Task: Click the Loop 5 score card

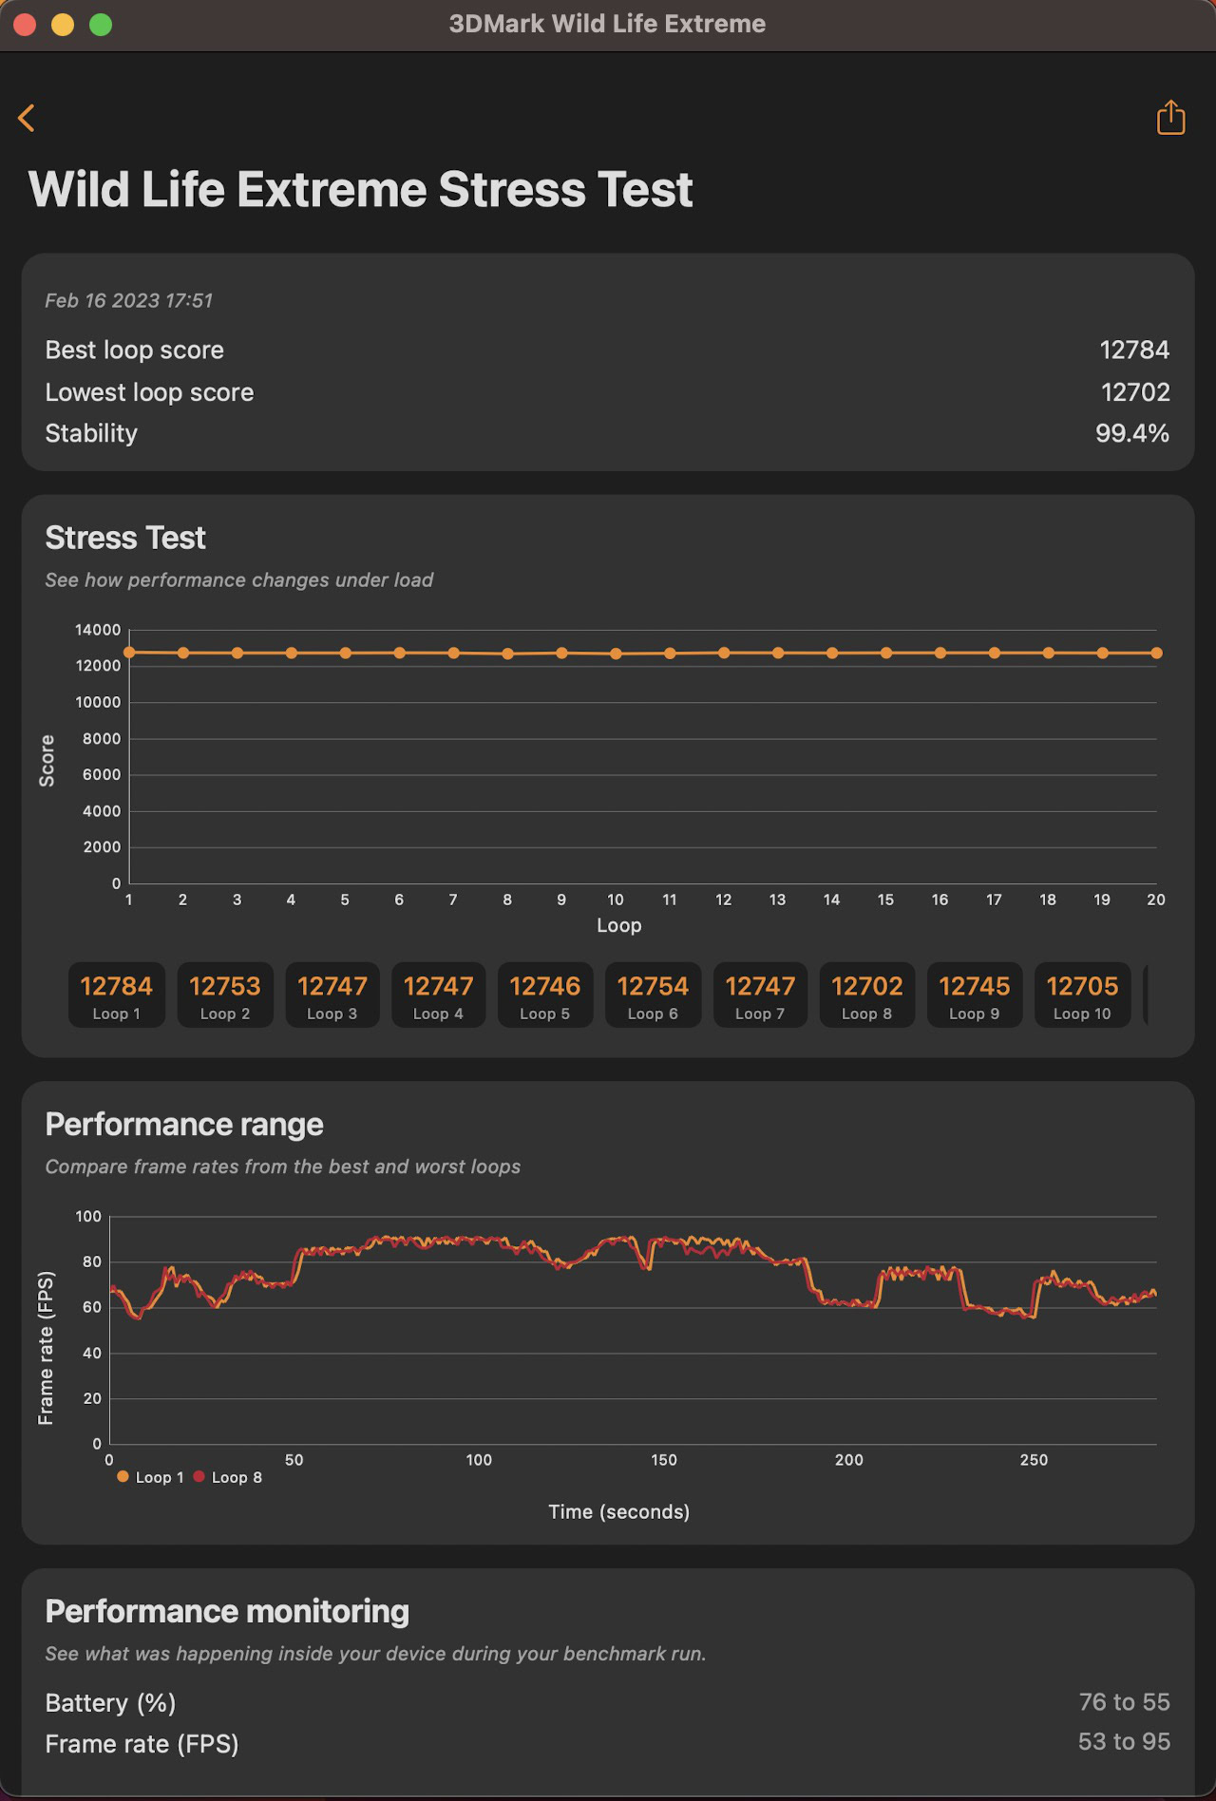Action: 545,995
